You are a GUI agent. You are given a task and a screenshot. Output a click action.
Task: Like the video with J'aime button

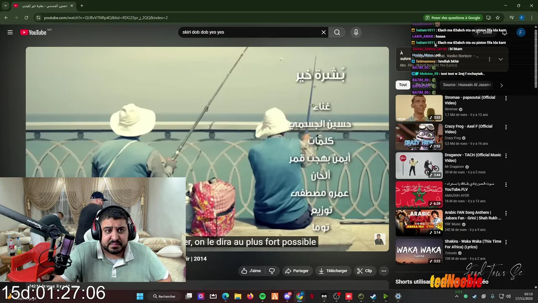coord(251,271)
